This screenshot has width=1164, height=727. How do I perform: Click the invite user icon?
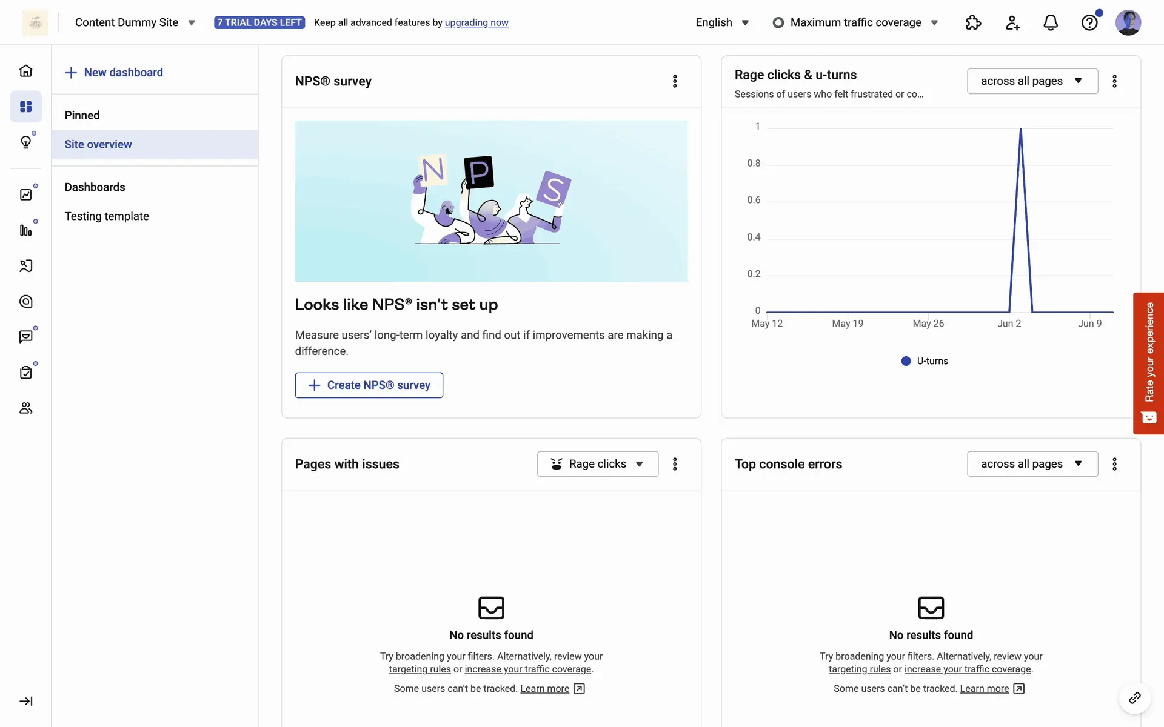1012,23
